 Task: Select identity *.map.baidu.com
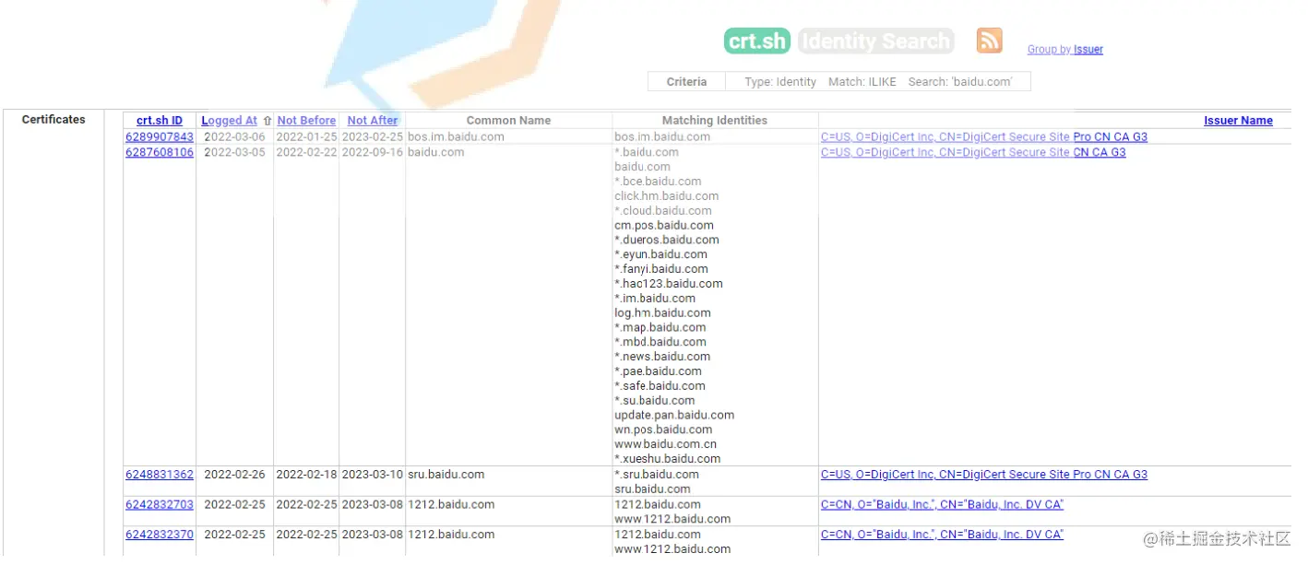[x=660, y=329]
